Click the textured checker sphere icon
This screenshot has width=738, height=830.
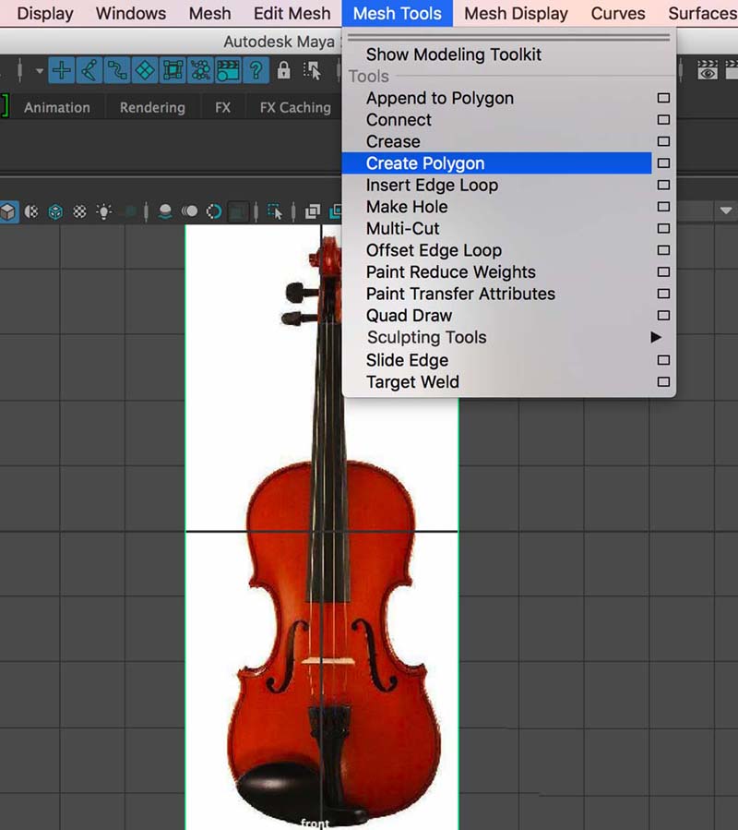point(80,211)
